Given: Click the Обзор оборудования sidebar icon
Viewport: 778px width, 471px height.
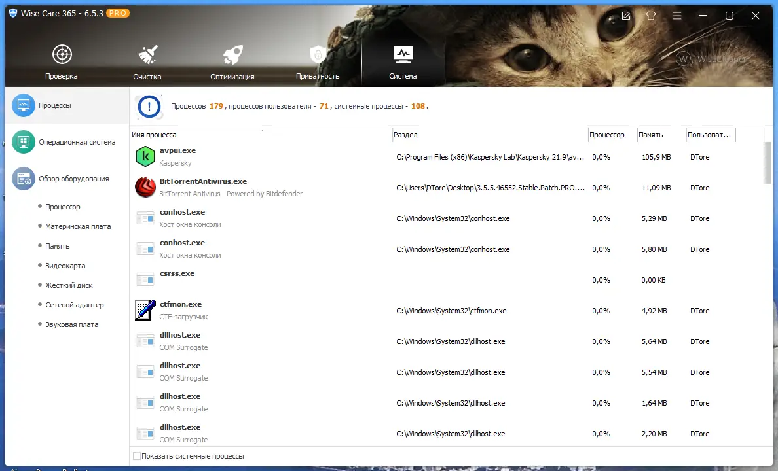Looking at the screenshot, I should (x=24, y=179).
